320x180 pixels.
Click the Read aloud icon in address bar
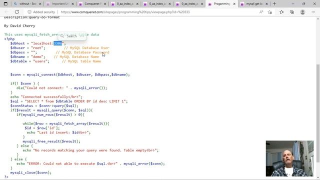point(261,12)
